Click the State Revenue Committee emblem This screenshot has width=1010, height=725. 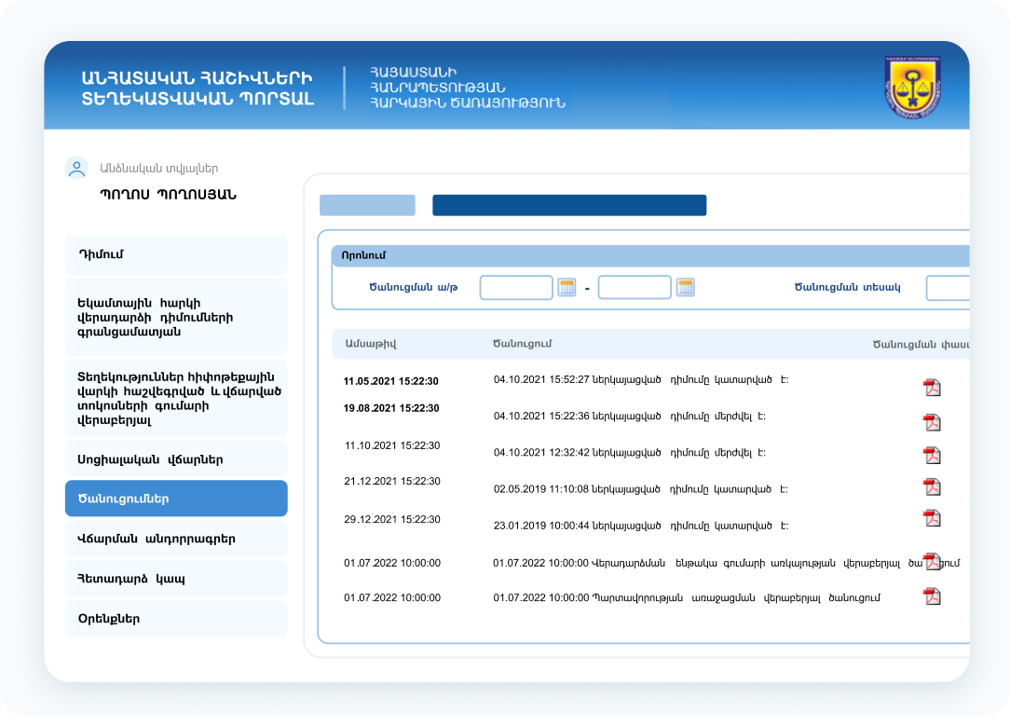(x=911, y=86)
